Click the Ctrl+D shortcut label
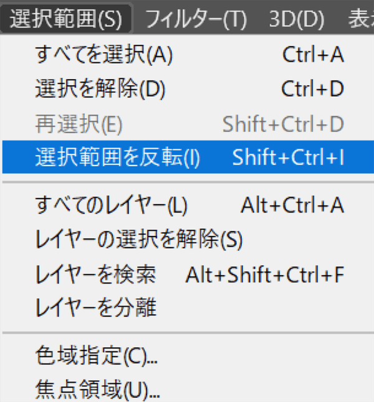The image size is (374, 402). point(313,89)
